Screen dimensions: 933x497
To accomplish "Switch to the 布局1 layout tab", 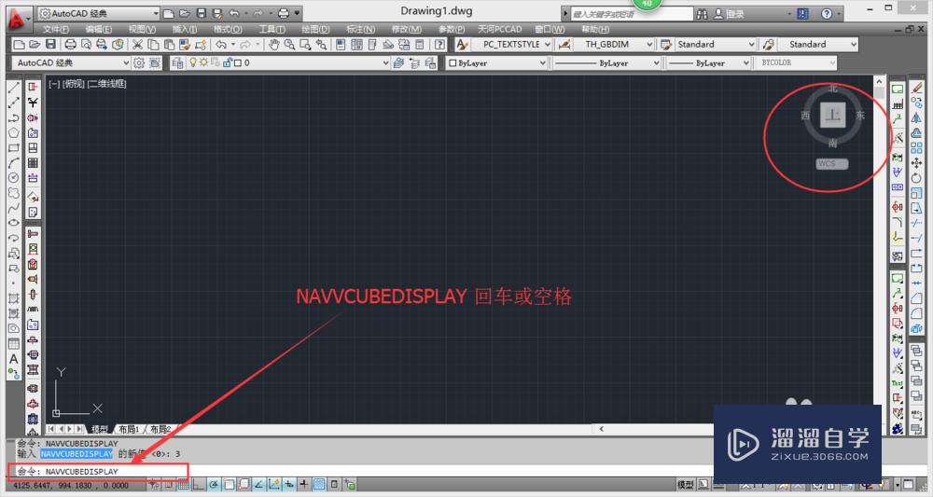I will 129,429.
